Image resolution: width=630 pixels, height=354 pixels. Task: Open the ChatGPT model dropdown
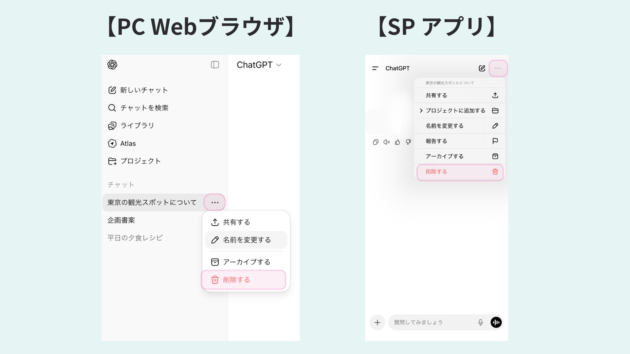tap(259, 65)
